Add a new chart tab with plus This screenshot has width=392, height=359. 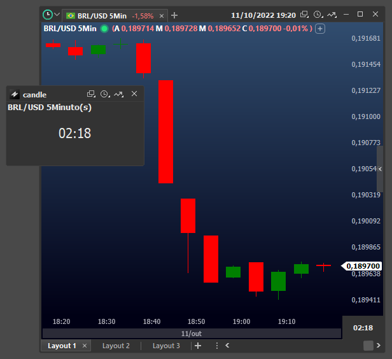[x=175, y=15]
